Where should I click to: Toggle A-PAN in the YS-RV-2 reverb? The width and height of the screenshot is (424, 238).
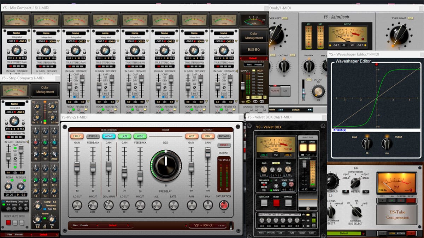click(x=108, y=136)
